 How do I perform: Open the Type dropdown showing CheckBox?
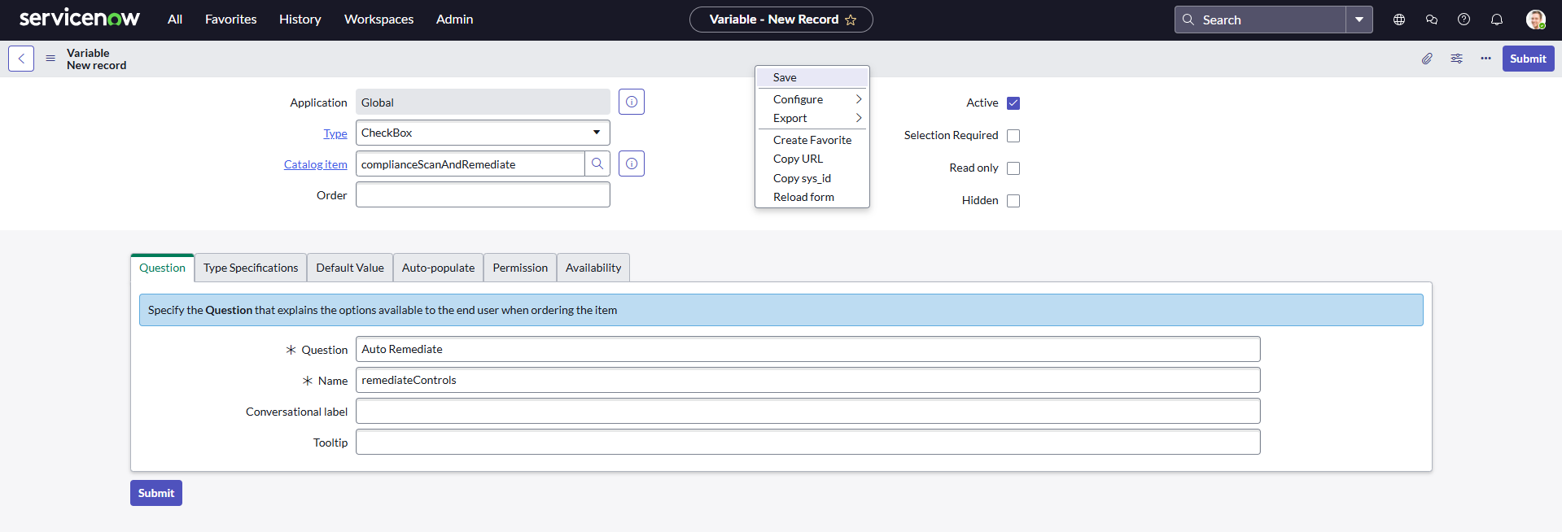483,133
